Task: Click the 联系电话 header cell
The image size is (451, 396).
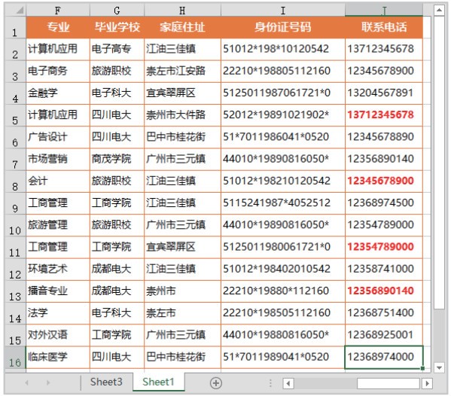Action: tap(384, 27)
